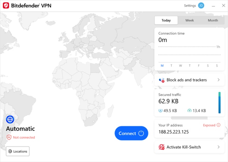Switch to the Month tab
The width and height of the screenshot is (228, 162).
coord(213,20)
